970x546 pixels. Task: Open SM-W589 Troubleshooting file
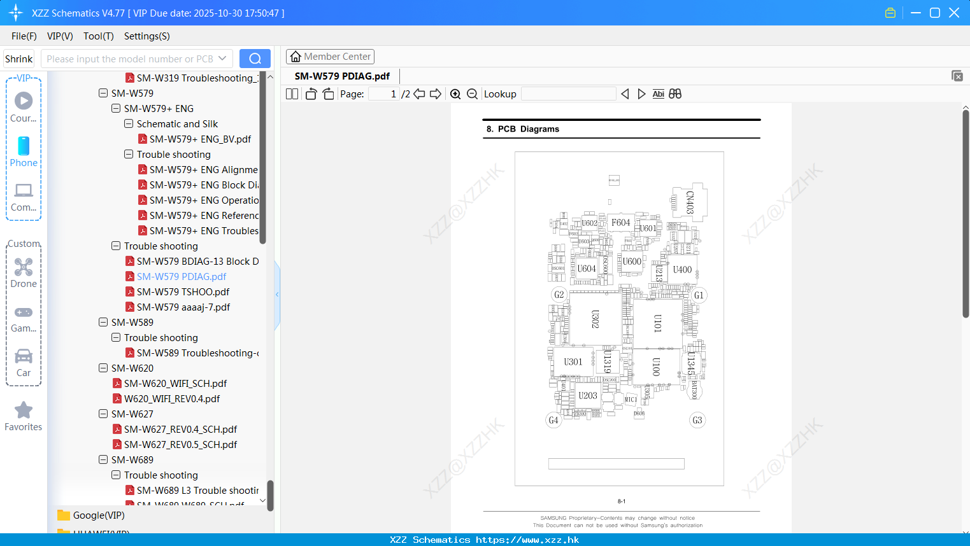tap(192, 353)
